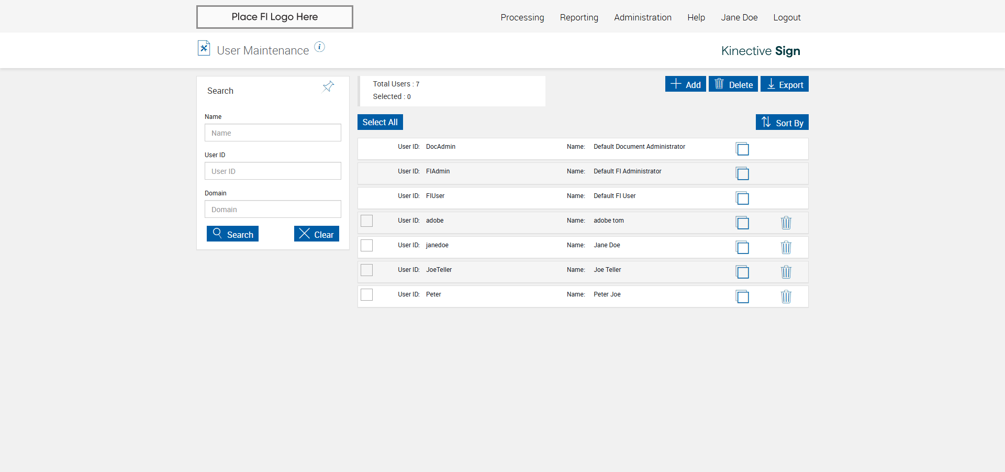Open the Jane Doe user menu

tap(739, 17)
